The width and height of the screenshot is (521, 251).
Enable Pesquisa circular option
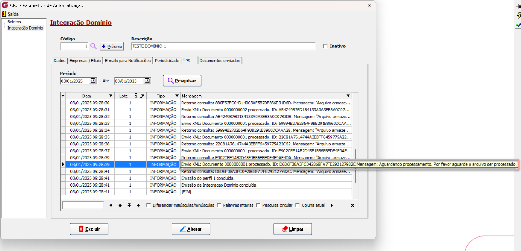pyautogui.click(x=258, y=205)
